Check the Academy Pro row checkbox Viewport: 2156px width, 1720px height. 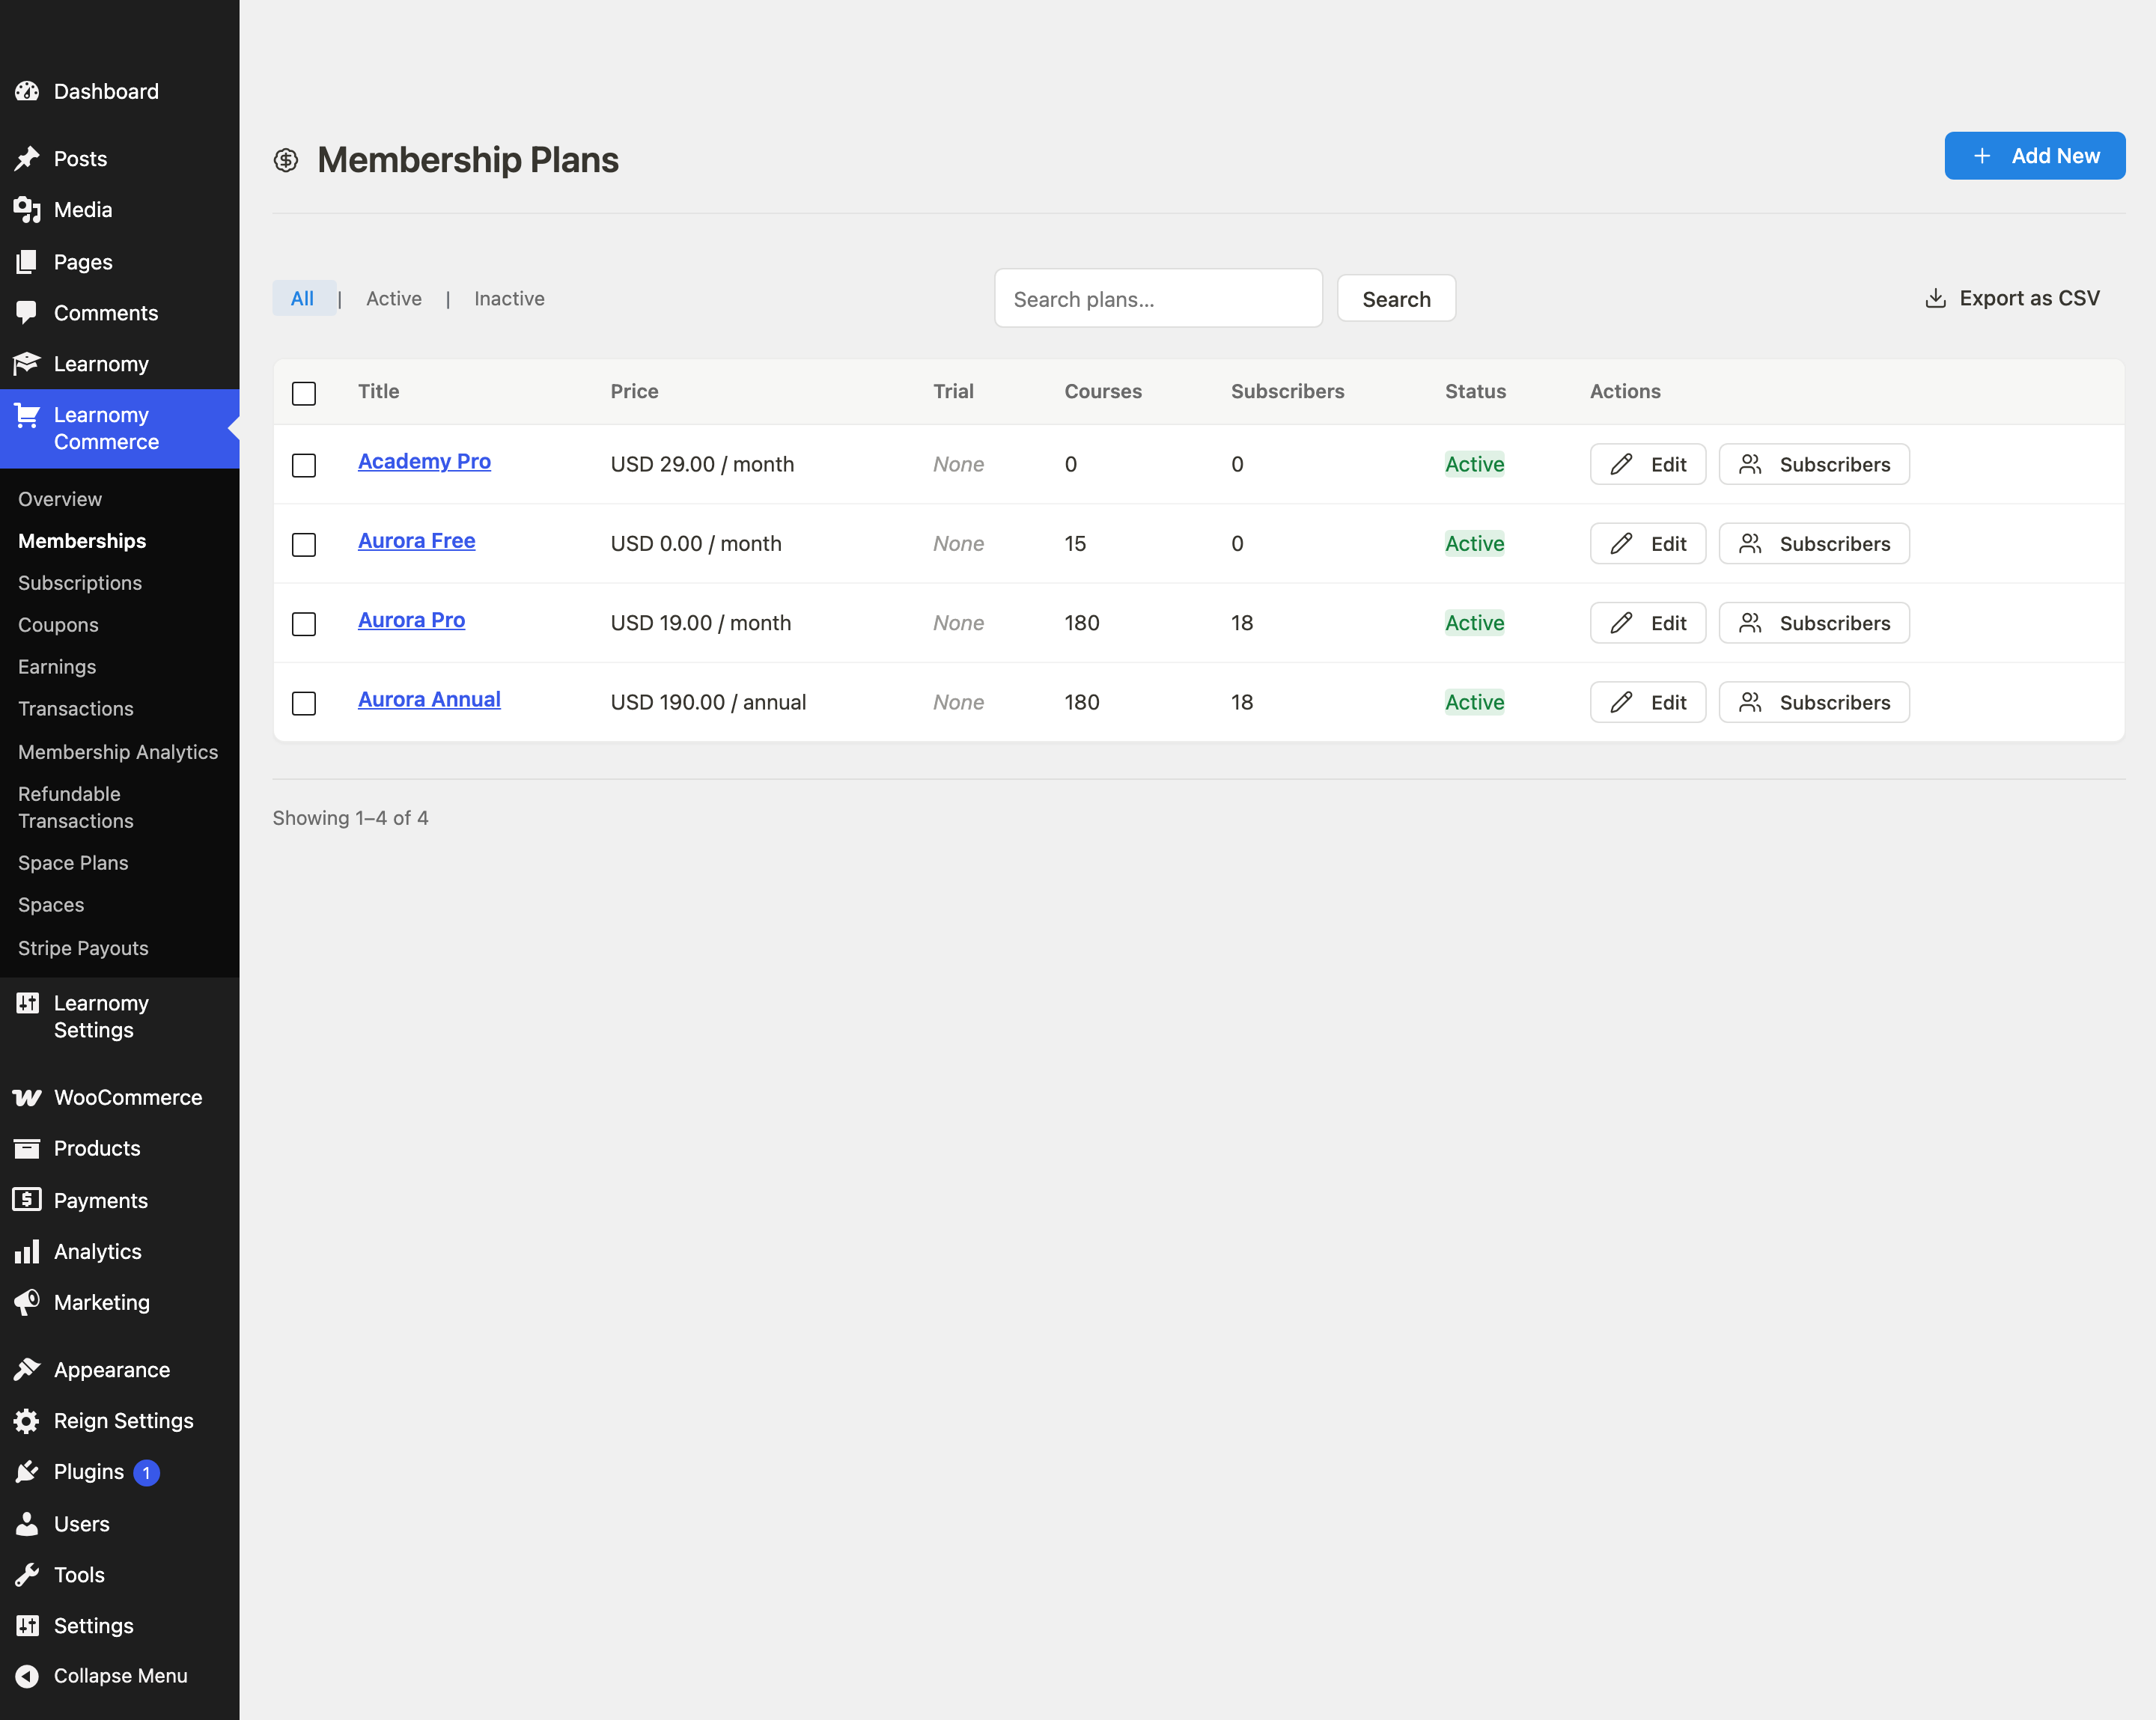tap(304, 465)
